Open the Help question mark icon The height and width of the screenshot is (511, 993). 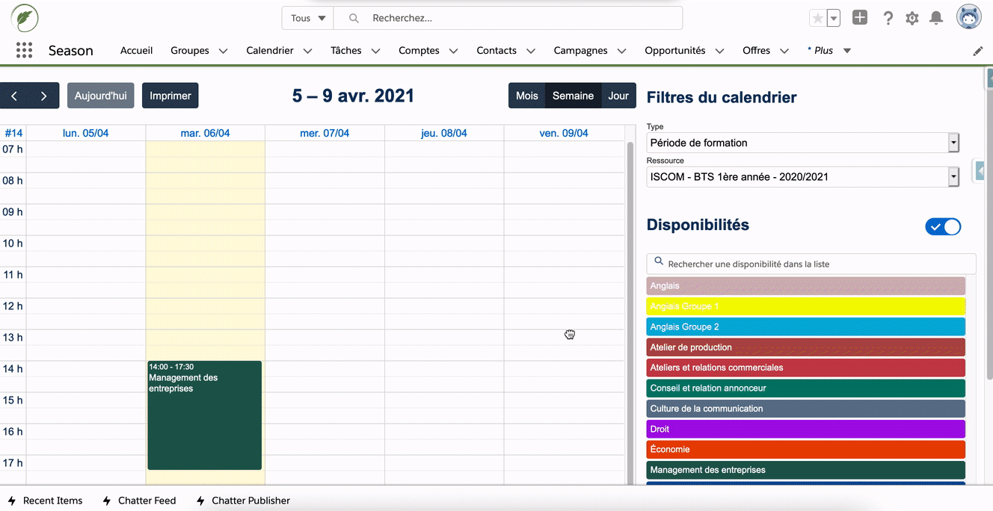(x=888, y=17)
